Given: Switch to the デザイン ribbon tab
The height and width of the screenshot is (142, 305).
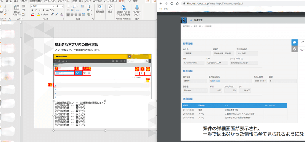Looking at the screenshot, I should point(24,1).
